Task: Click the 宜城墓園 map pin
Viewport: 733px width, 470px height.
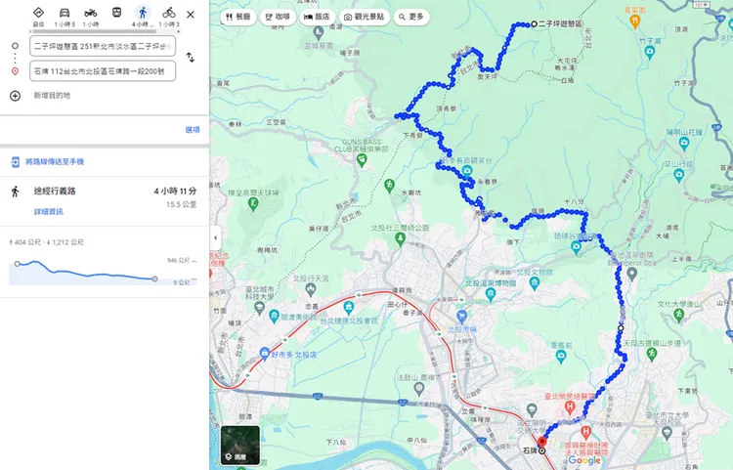Action: [x=319, y=33]
